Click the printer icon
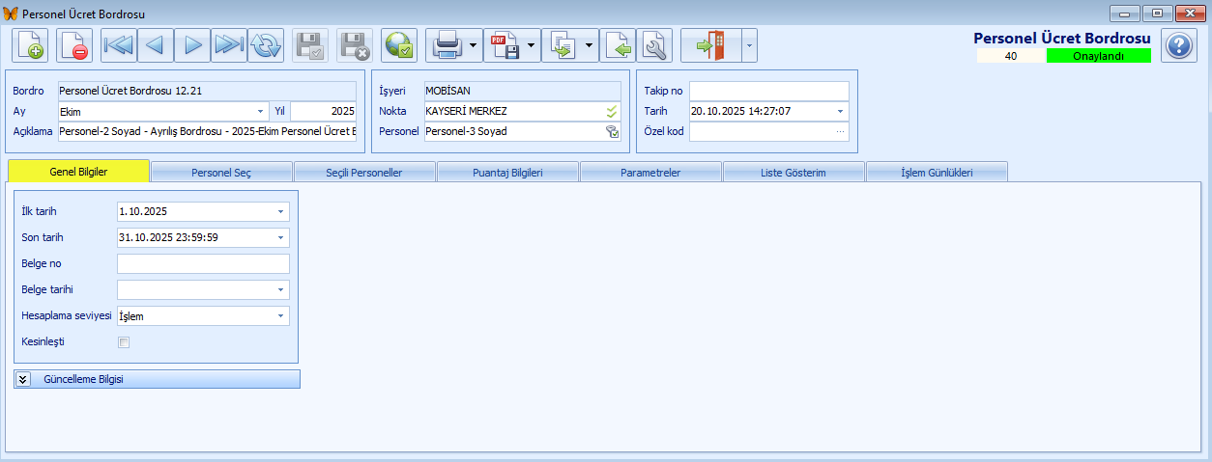The width and height of the screenshot is (1212, 462). pyautogui.click(x=445, y=45)
